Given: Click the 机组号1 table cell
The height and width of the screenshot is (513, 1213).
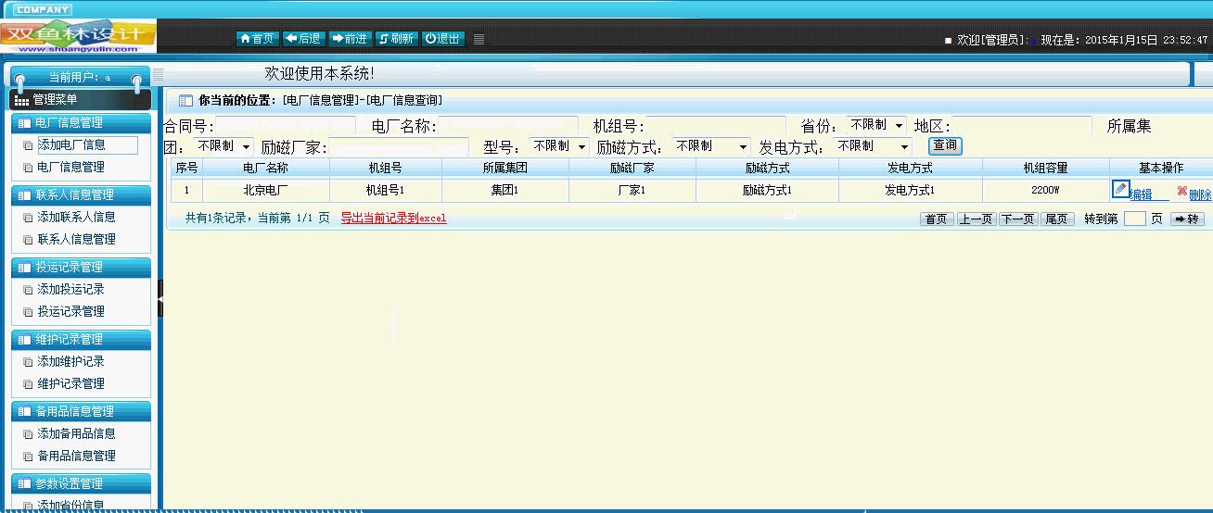Looking at the screenshot, I should coord(386,190).
